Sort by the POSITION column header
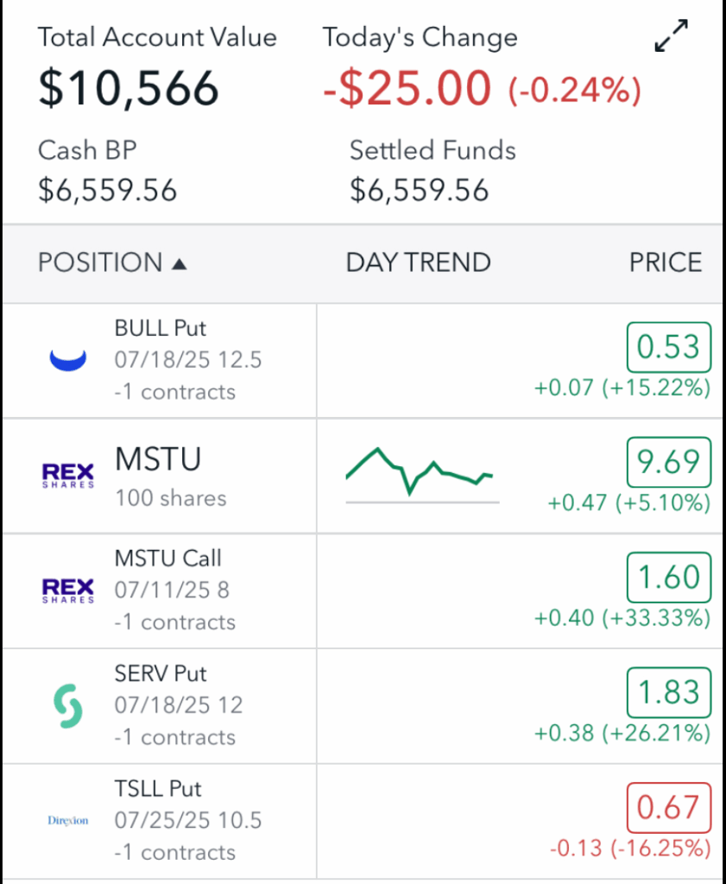The height and width of the screenshot is (884, 726). (100, 262)
